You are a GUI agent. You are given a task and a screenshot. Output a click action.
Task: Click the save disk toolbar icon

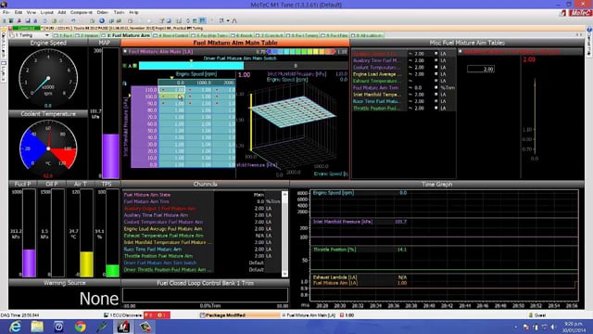(28, 20)
